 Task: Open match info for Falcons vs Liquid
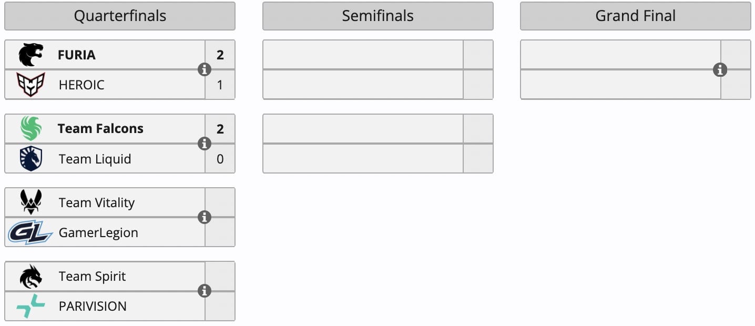pos(204,144)
